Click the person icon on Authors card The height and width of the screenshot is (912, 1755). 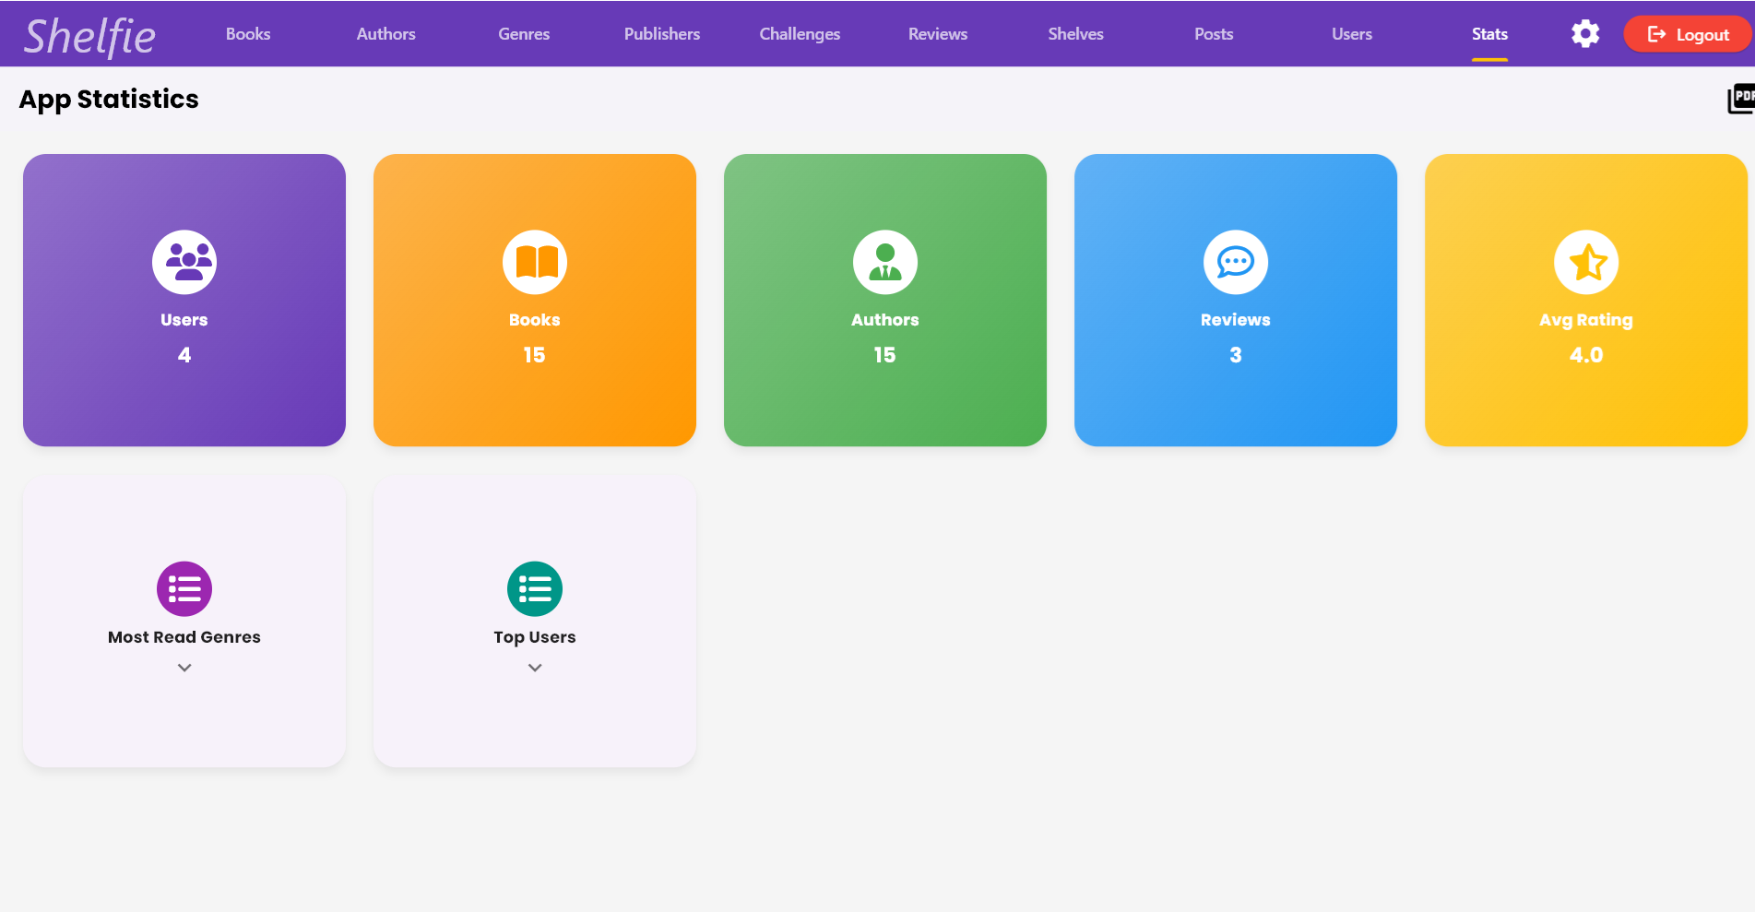click(885, 262)
